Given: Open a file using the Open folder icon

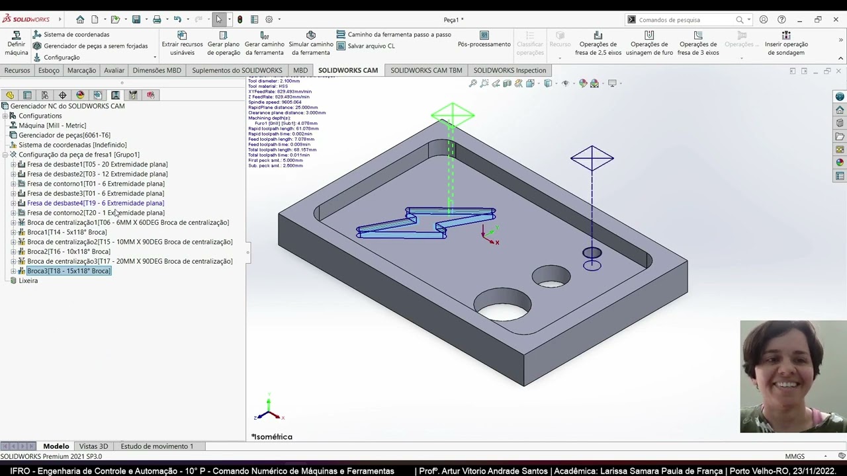Looking at the screenshot, I should 115,19.
